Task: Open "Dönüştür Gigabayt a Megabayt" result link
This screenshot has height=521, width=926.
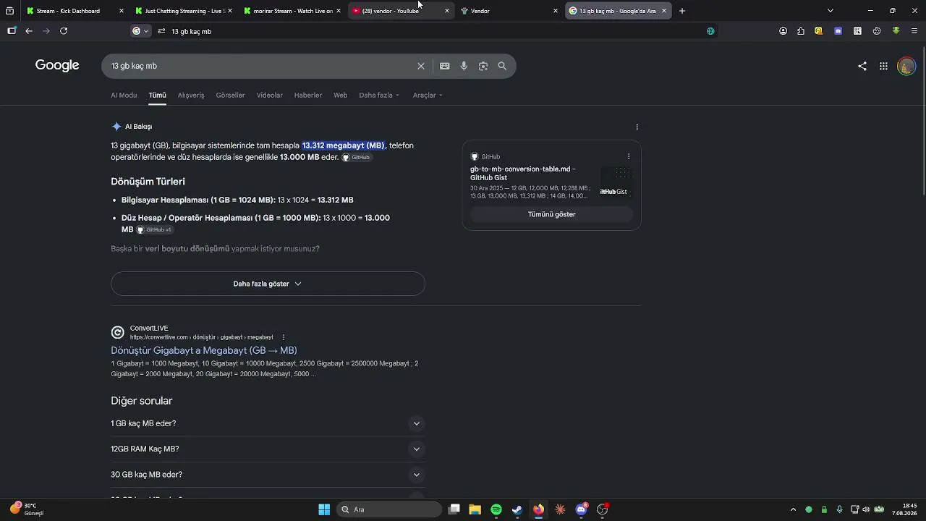Action: (x=204, y=350)
